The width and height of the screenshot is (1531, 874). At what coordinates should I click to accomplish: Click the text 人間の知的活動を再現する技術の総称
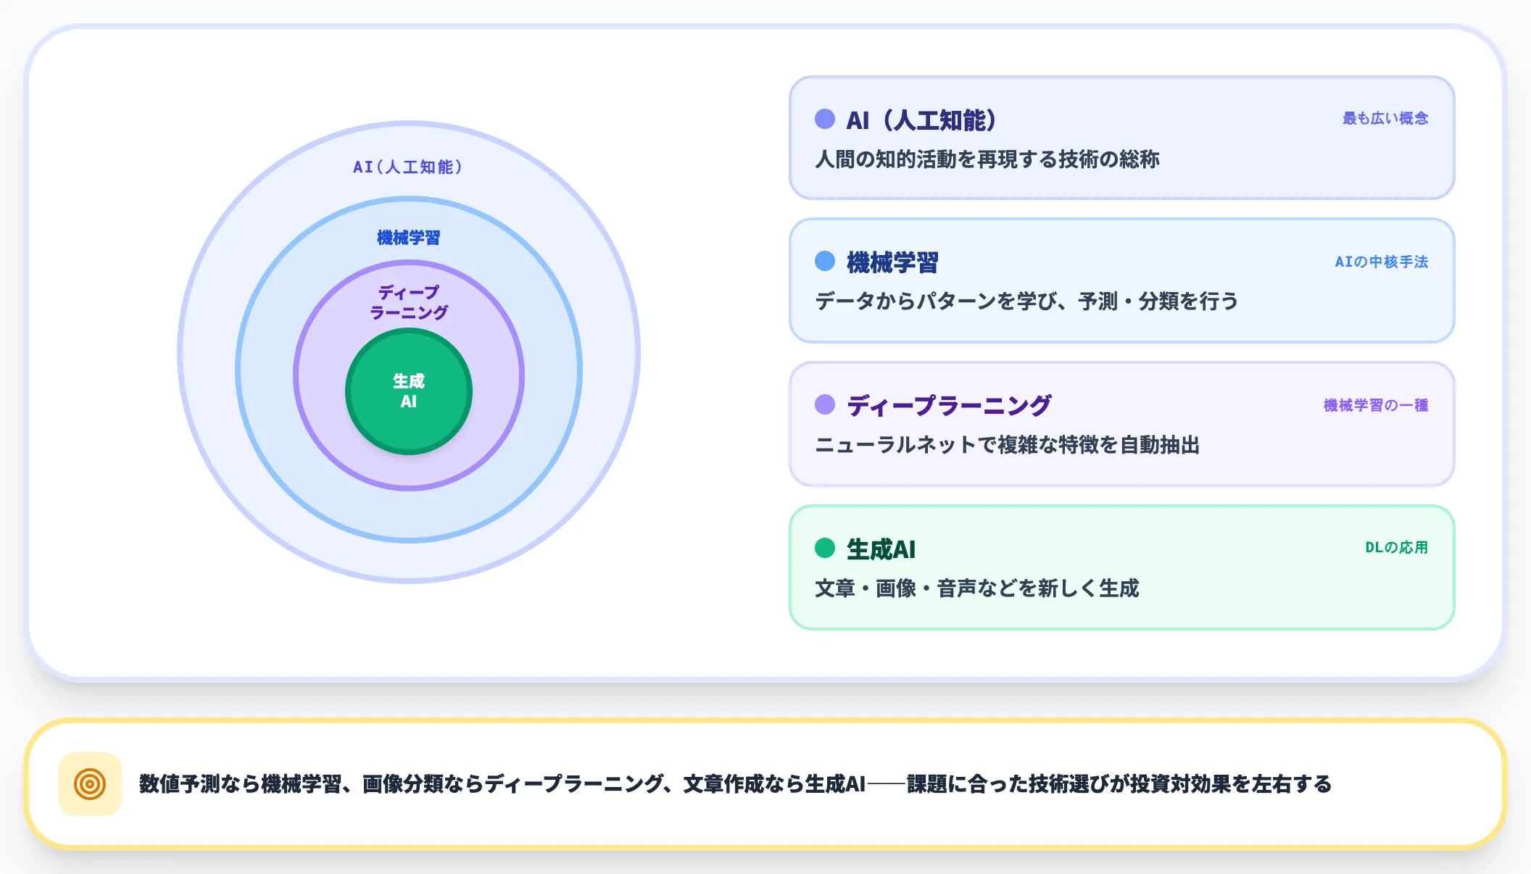(987, 159)
